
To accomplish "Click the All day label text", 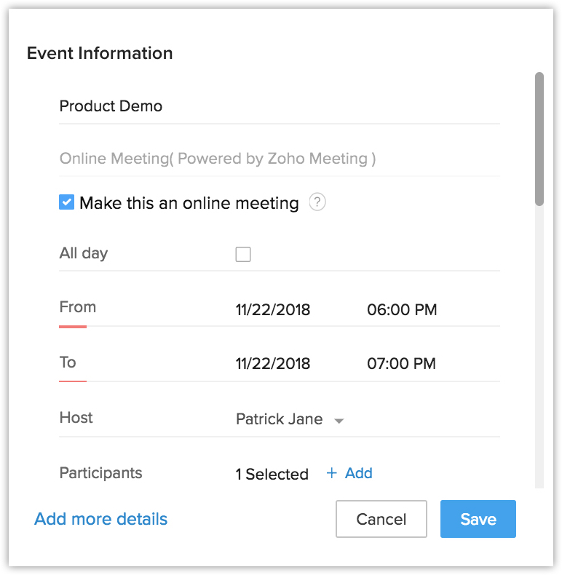I will (84, 254).
